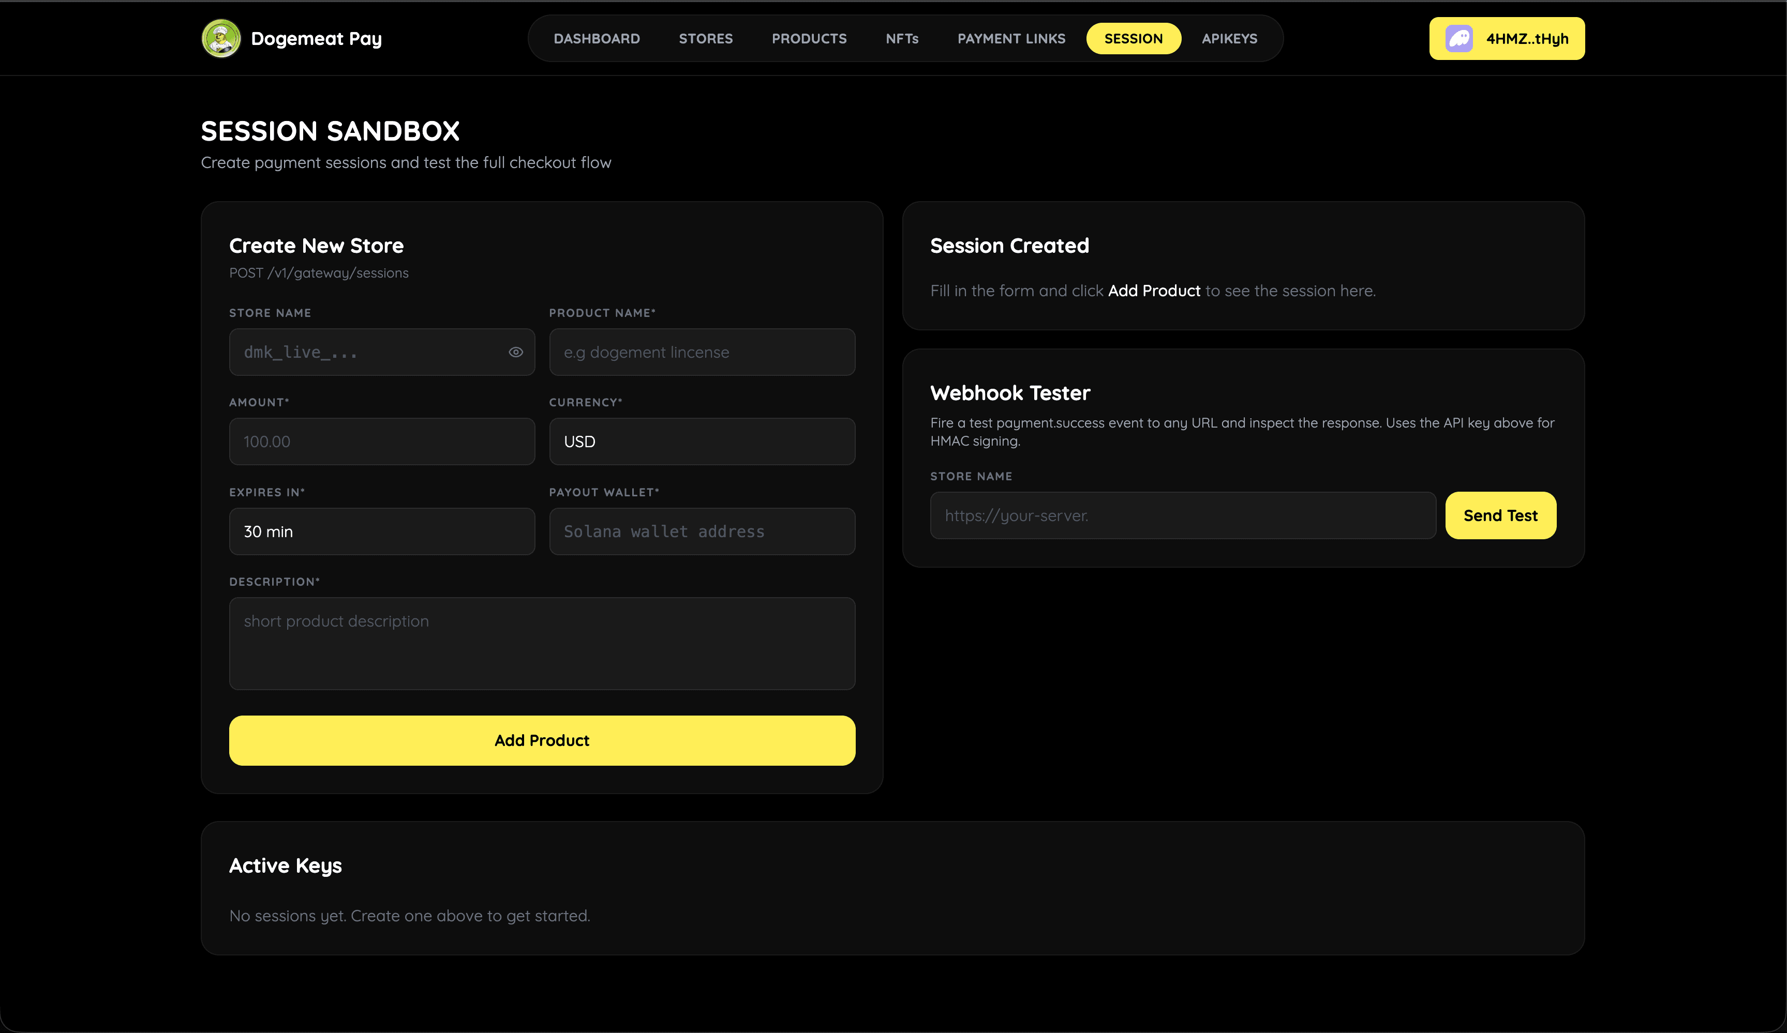Navigate to Payment Links tab
This screenshot has width=1787, height=1033.
(1011, 38)
